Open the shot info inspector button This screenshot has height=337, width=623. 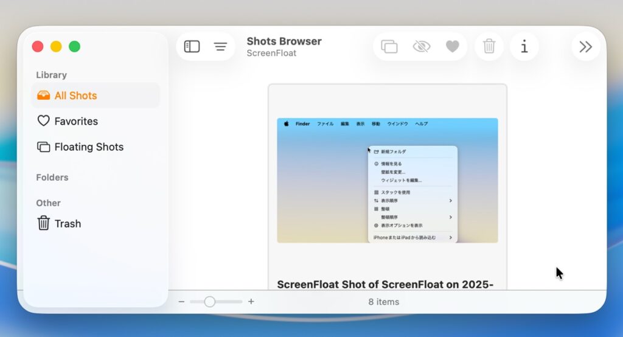pyautogui.click(x=524, y=47)
